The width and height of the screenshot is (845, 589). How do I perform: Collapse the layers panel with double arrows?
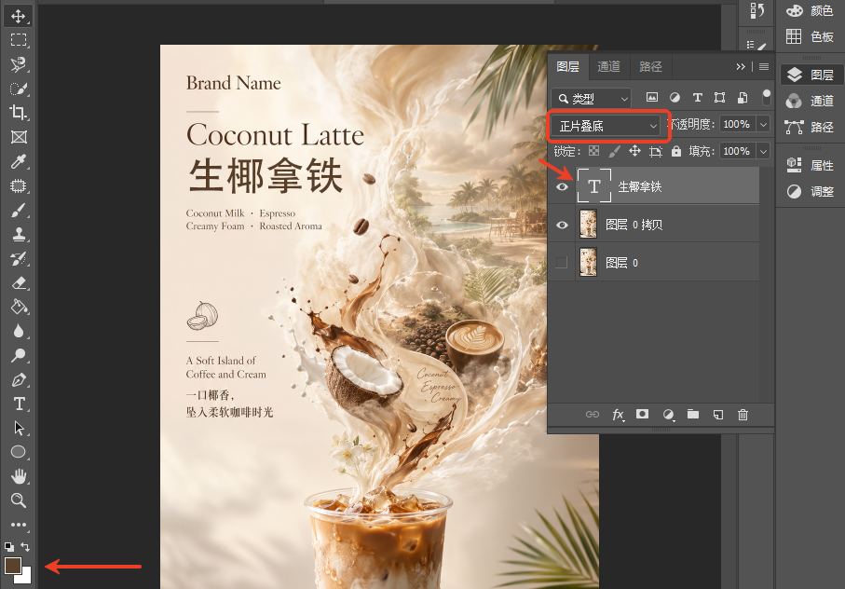(741, 66)
